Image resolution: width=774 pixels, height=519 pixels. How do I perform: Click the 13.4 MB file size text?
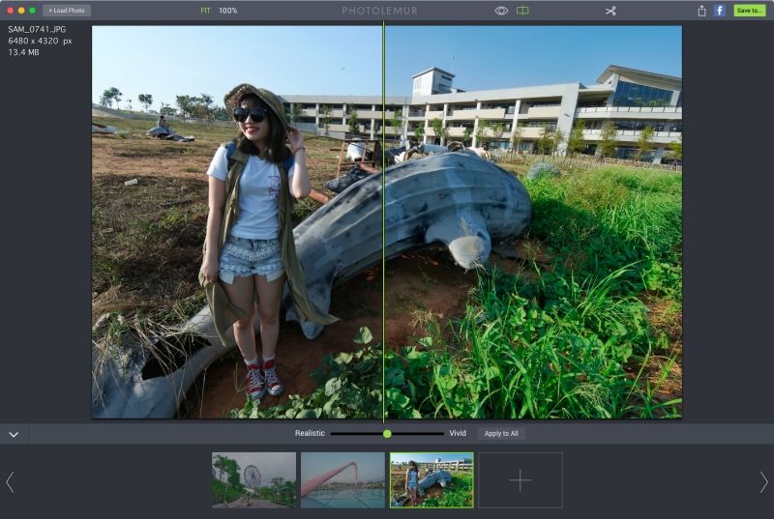[x=23, y=52]
